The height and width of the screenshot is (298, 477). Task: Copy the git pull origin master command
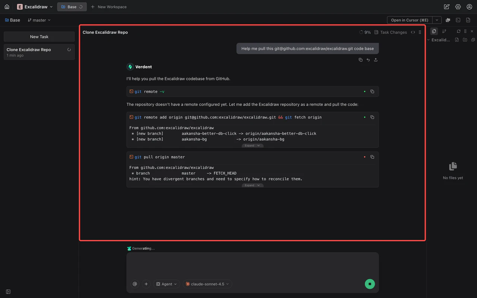pyautogui.click(x=372, y=157)
